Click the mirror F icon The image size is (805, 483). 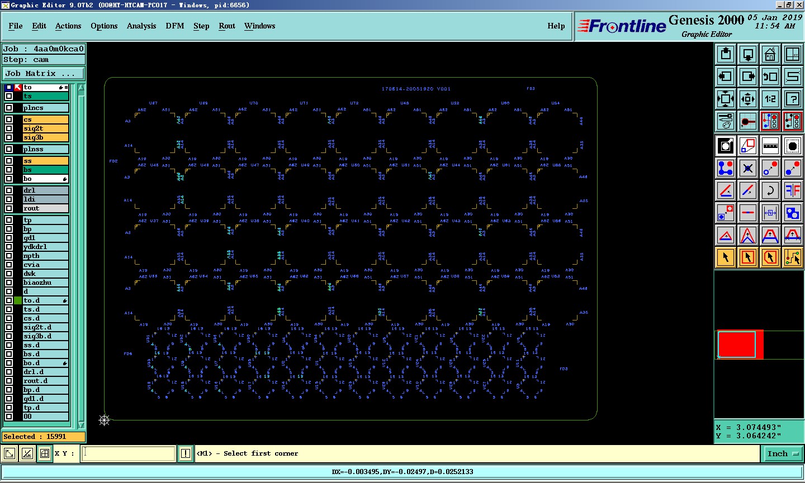tap(793, 190)
